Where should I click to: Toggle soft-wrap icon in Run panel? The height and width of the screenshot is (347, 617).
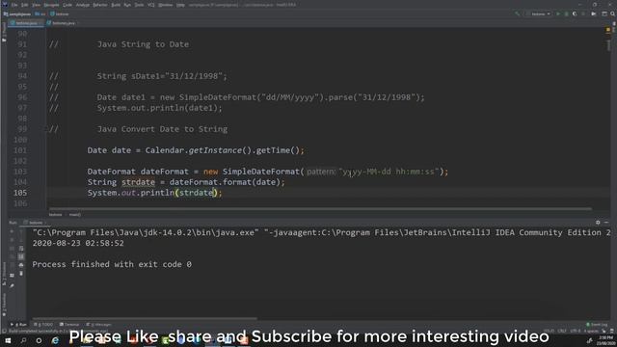[x=21, y=249]
